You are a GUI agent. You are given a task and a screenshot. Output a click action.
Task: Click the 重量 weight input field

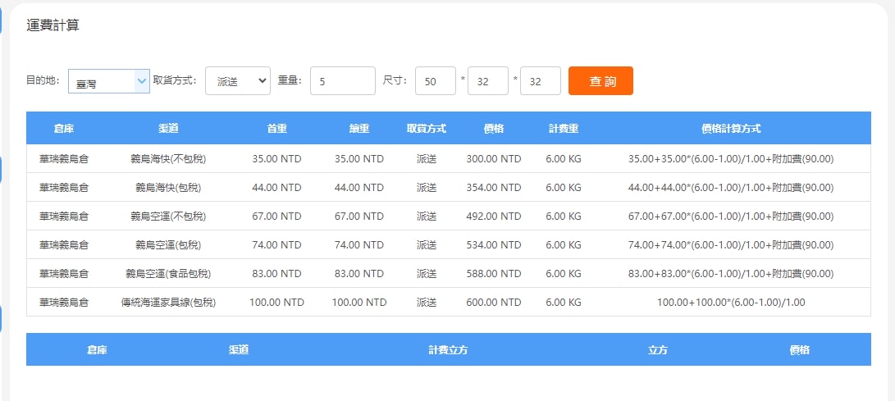342,81
